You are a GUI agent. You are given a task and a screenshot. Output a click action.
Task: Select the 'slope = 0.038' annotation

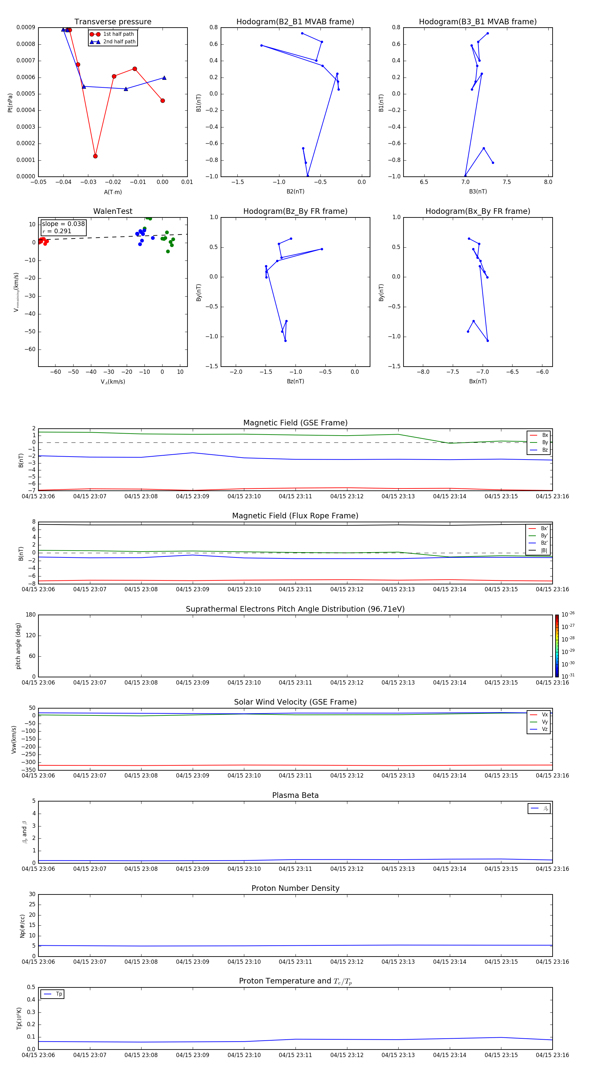tap(63, 224)
